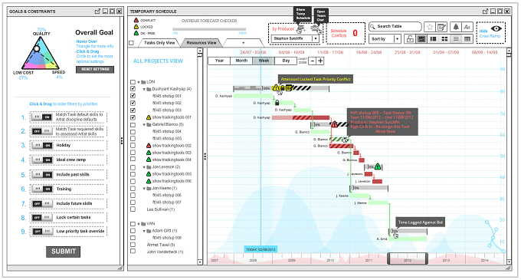Viewport: 521px width, 280px height.
Task: Toggle the Match Task default skills switch
Action: [42, 117]
